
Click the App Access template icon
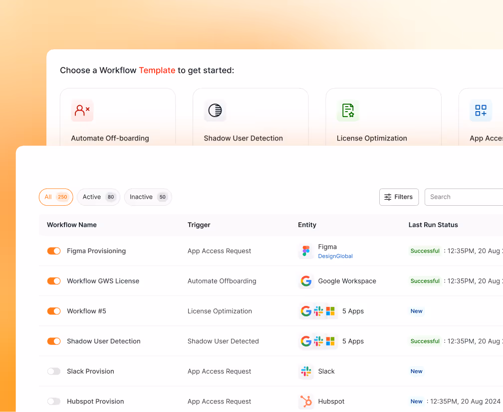click(481, 110)
